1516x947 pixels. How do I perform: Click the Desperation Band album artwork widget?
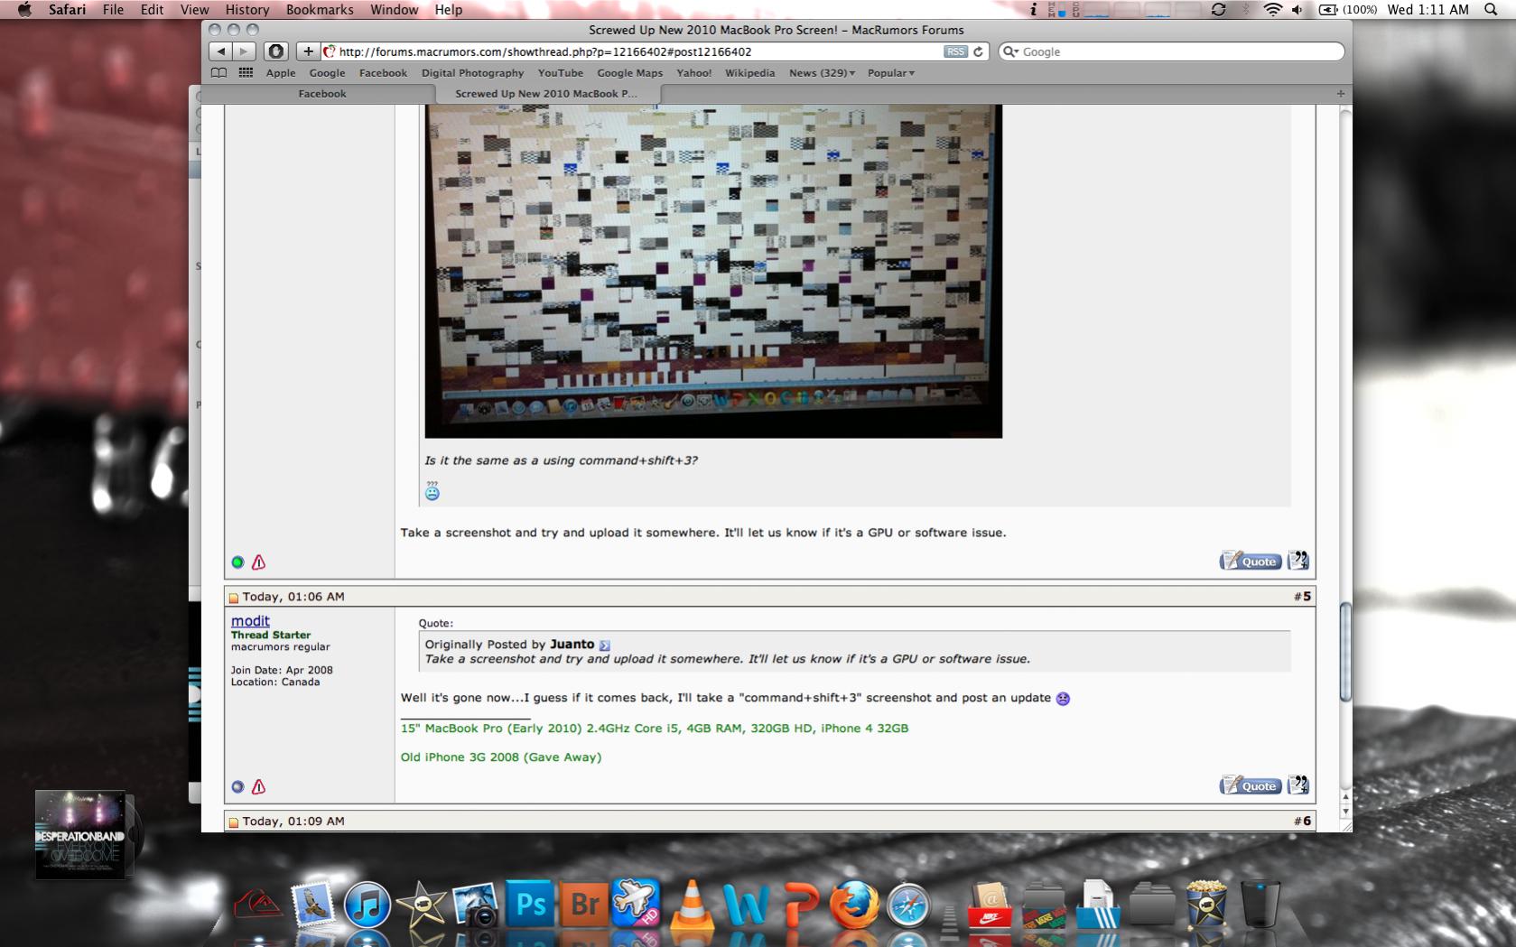coord(80,834)
